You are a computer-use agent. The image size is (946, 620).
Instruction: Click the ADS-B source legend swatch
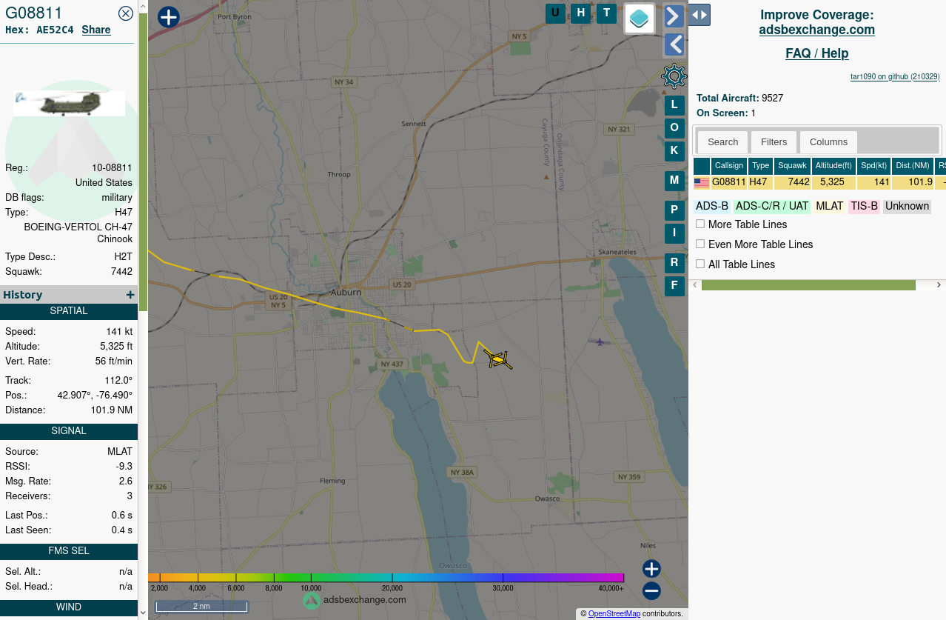click(712, 206)
